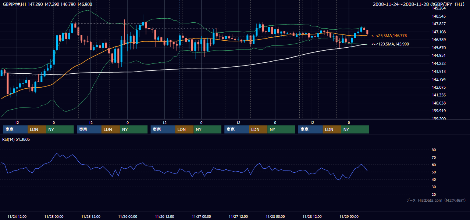The width and height of the screenshot is (470, 220).
Task: Click the 145.670 price axis label
Action: [x=439, y=48]
